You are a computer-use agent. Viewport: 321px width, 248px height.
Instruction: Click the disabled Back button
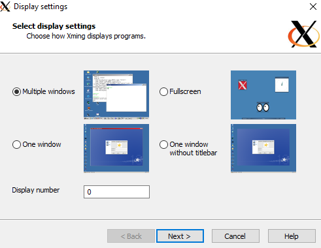coord(131,236)
